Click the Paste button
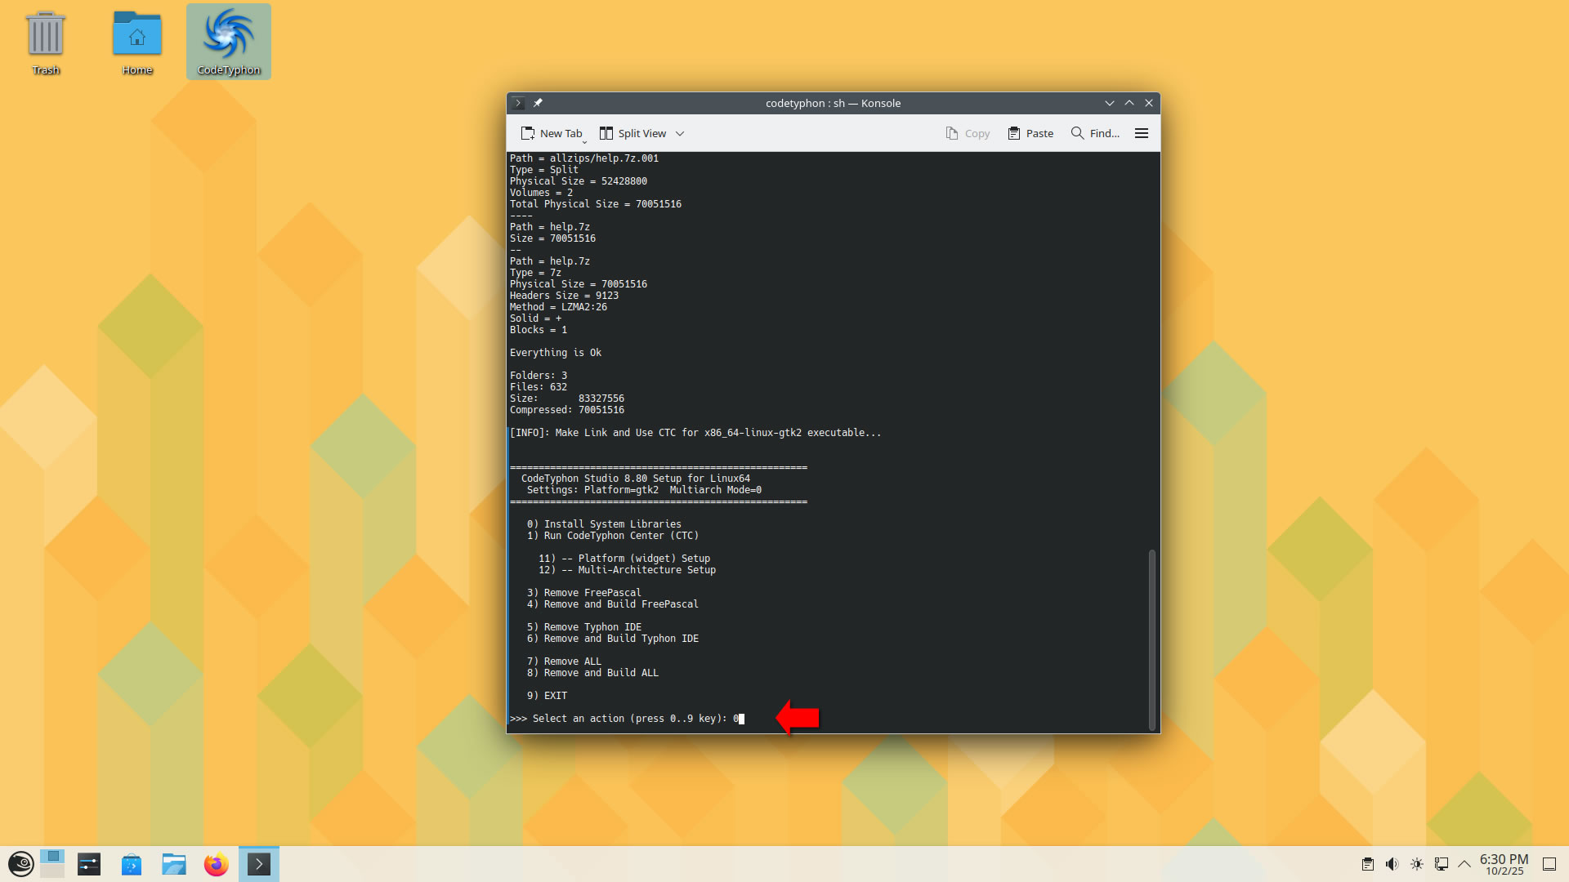Viewport: 1569px width, 882px height. click(x=1030, y=134)
